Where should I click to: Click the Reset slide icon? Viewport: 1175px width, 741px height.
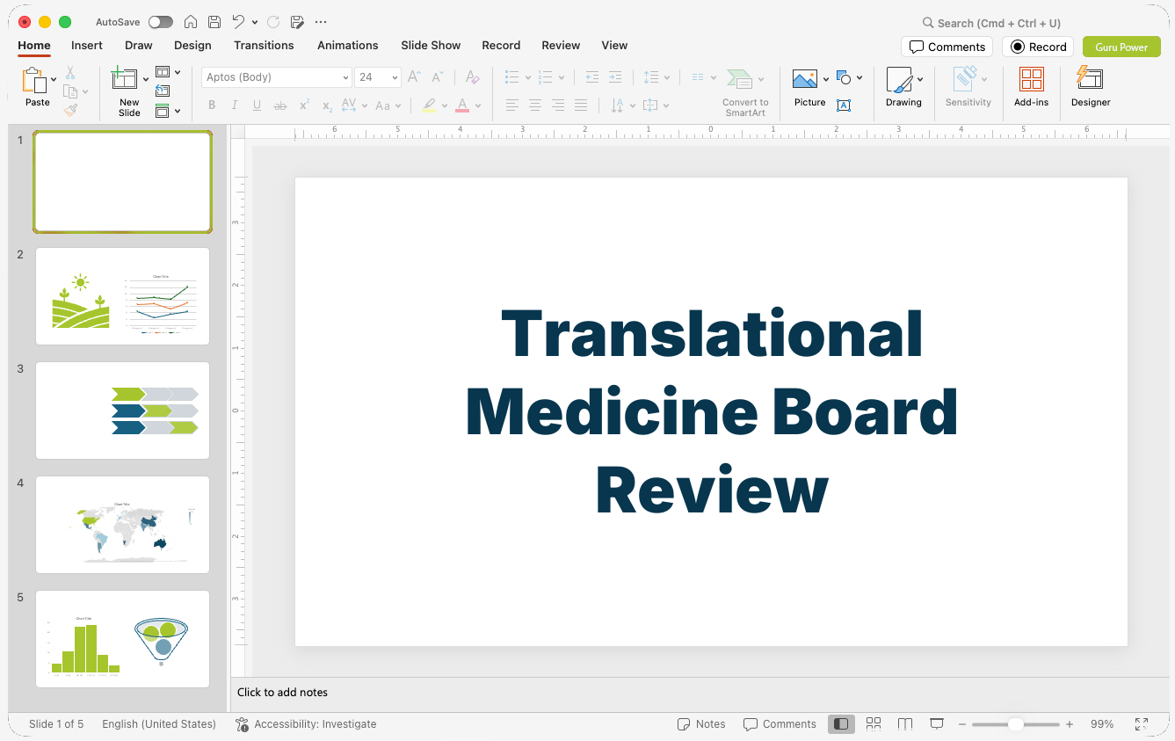tap(163, 91)
